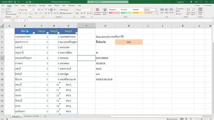Switch to the Page Layout tab
This screenshot has height=120, width=214.
[x=32, y=6]
